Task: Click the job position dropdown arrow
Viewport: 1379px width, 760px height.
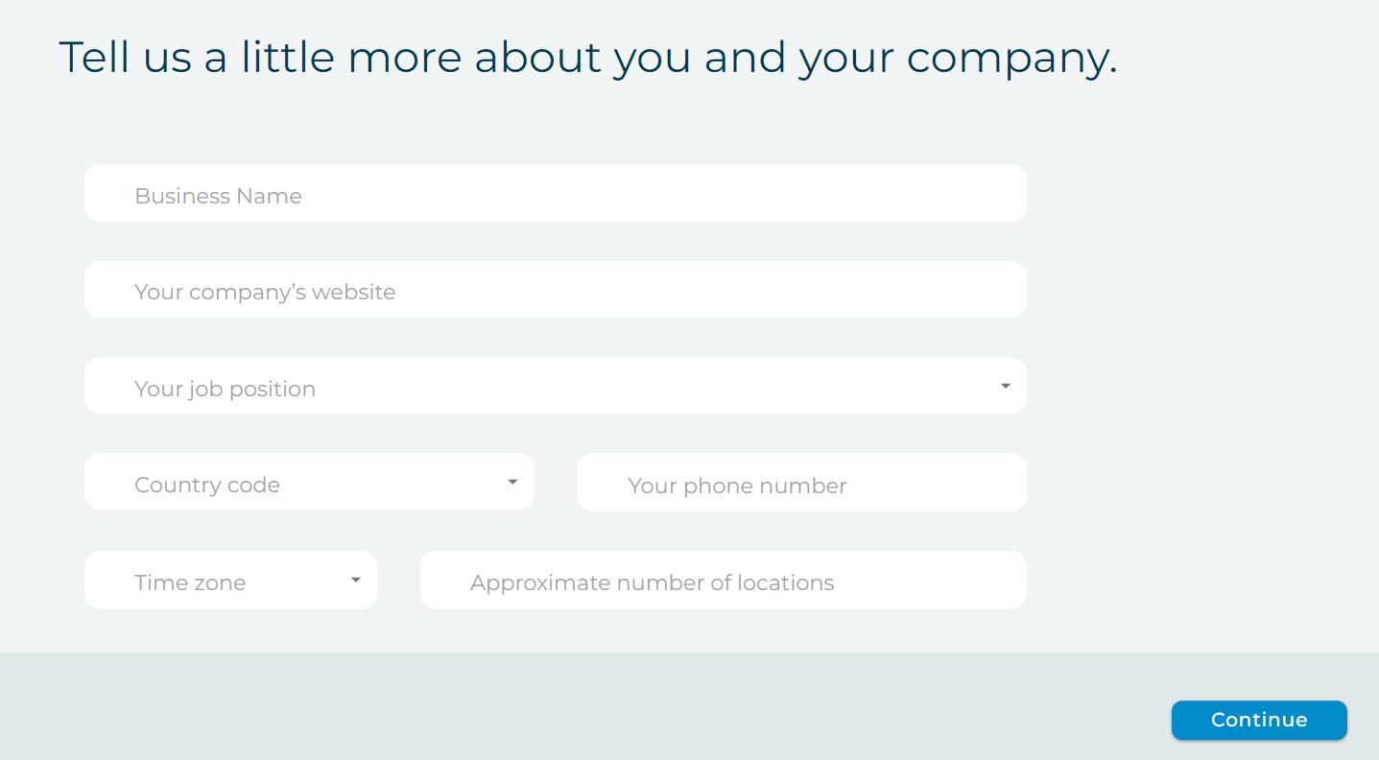Action: click(1006, 386)
